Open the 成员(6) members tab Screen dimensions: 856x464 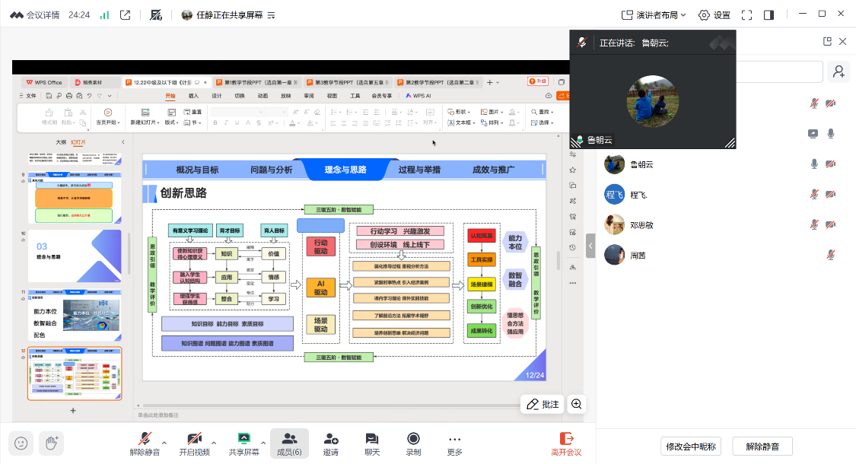coord(289,443)
